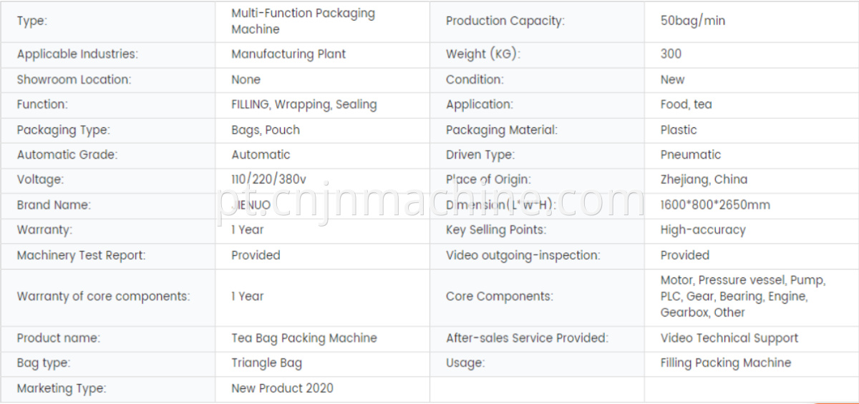Click the 'Multi-Function Packaging Machine' type value

coord(303,21)
